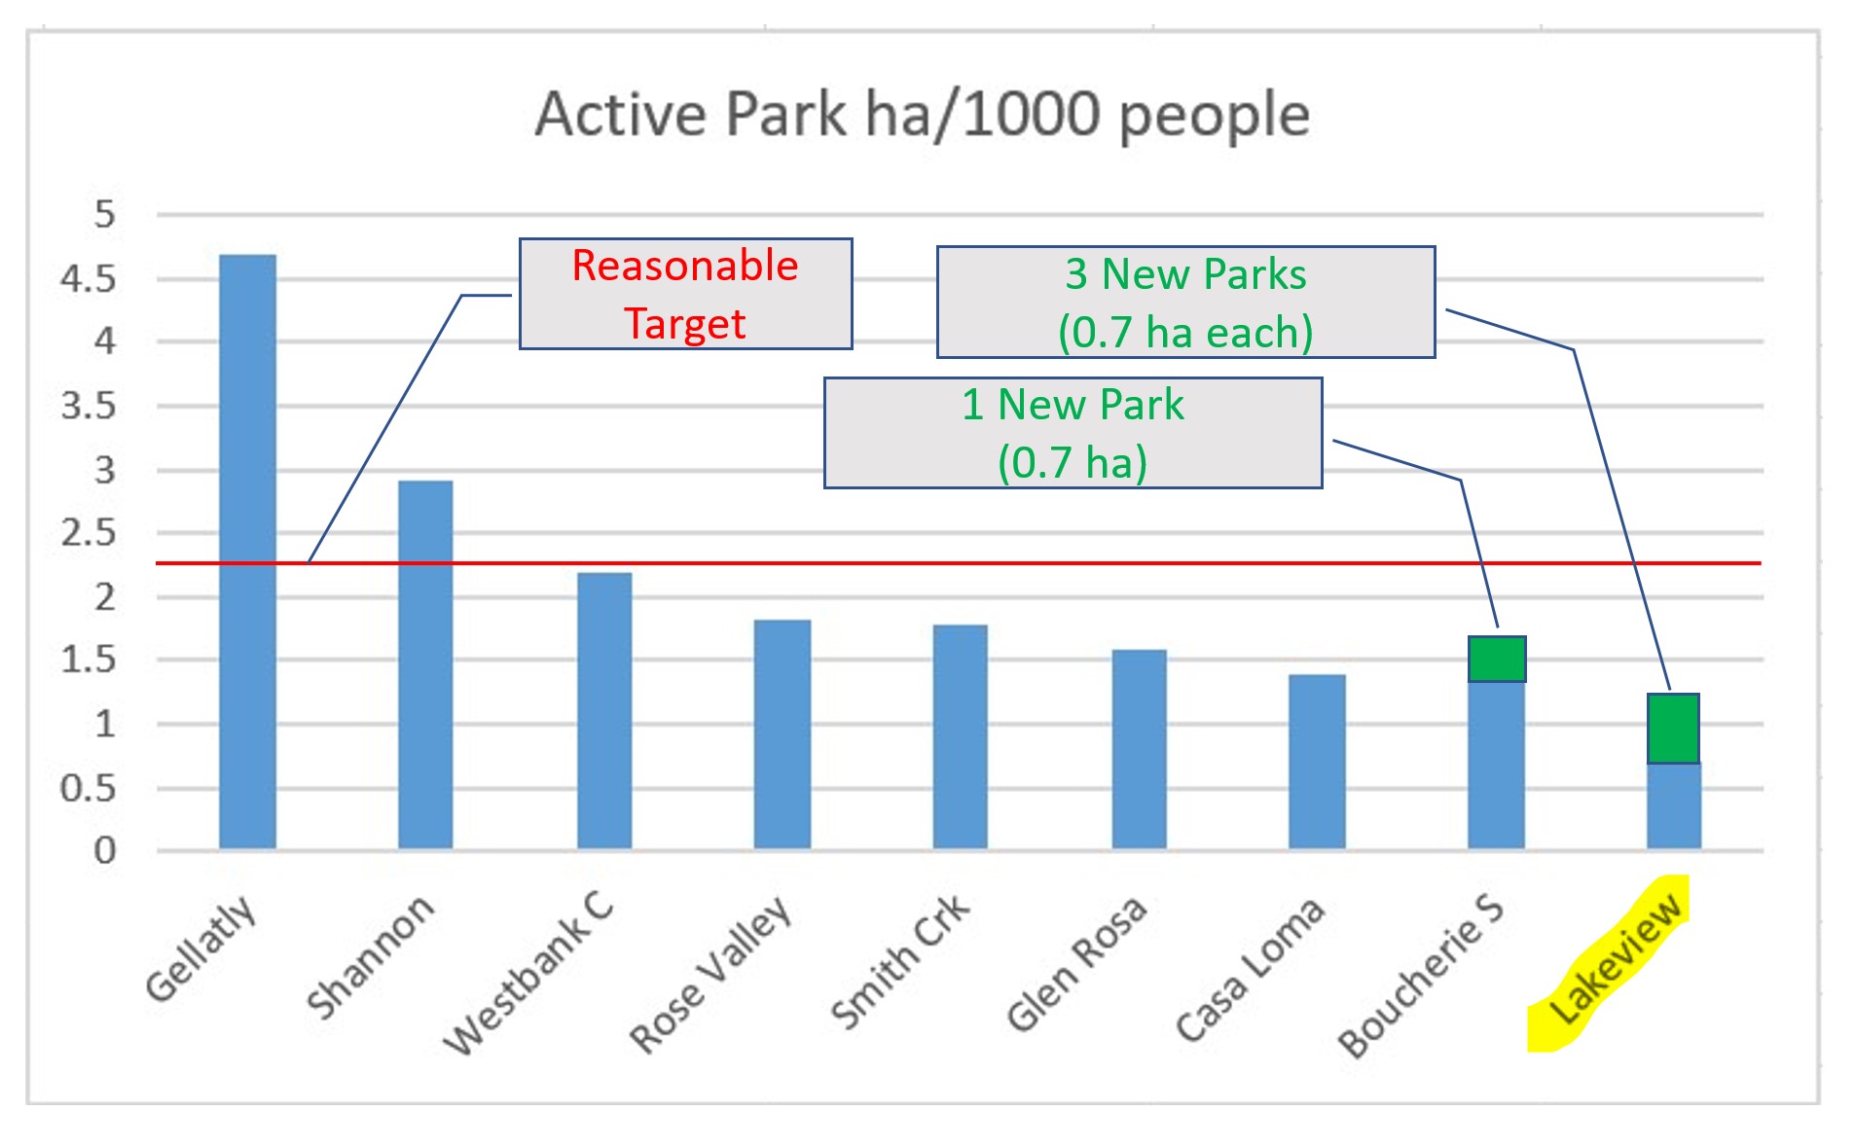Click the Glen Rosa bar
This screenshot has height=1148, width=1855.
tap(1139, 749)
